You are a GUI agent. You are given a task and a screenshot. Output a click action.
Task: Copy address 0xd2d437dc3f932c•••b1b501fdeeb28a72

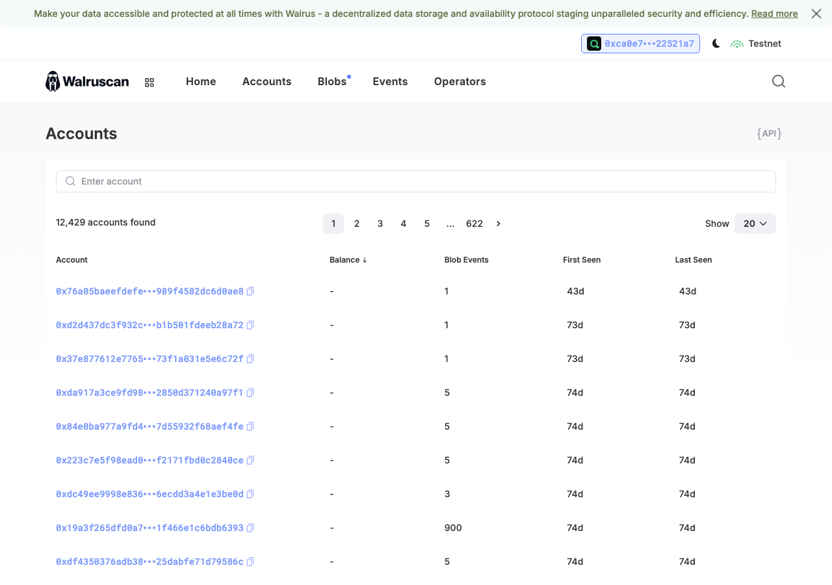point(250,325)
